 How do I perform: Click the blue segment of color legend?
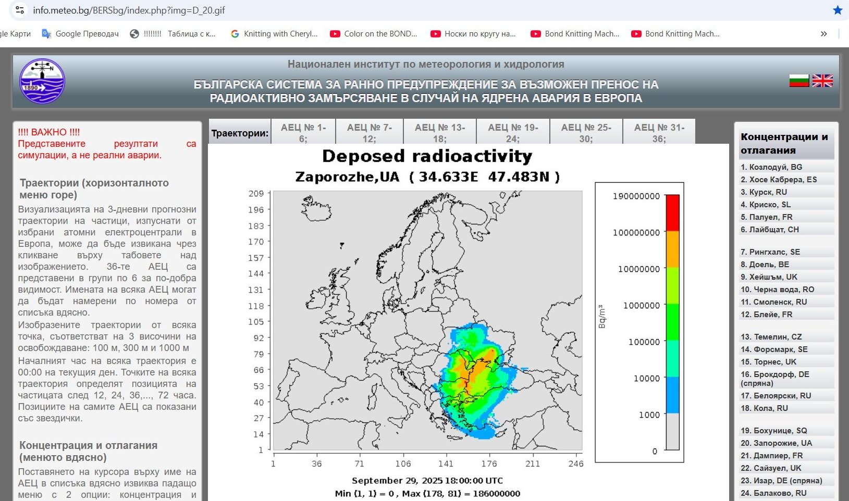(x=672, y=395)
